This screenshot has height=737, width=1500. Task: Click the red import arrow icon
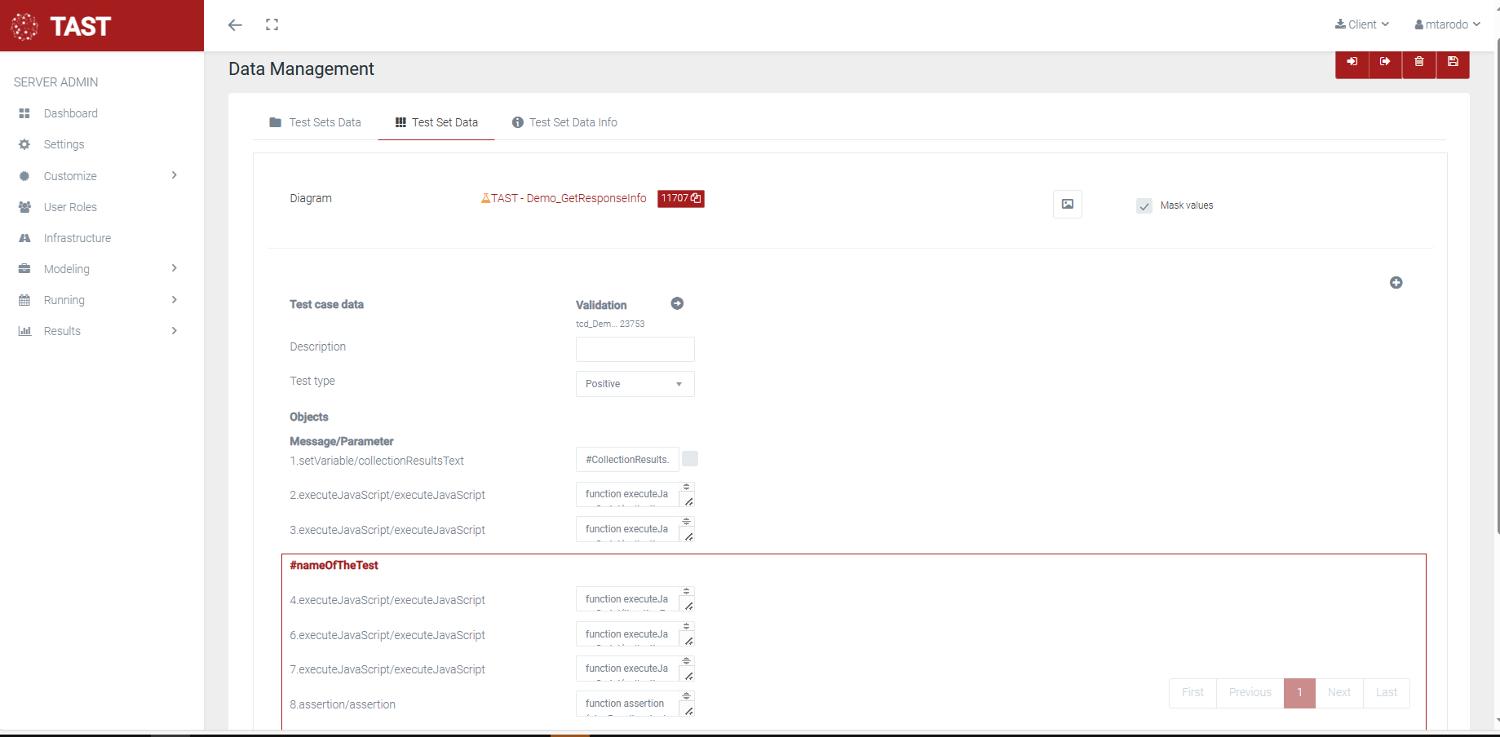click(1352, 62)
